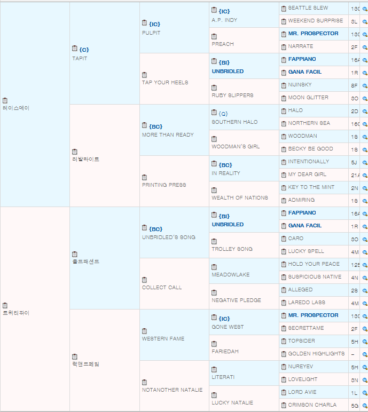Click the clipboard icon next to SEATTLE SLEW
Screen dimensions: 368x412
tap(284, 9)
